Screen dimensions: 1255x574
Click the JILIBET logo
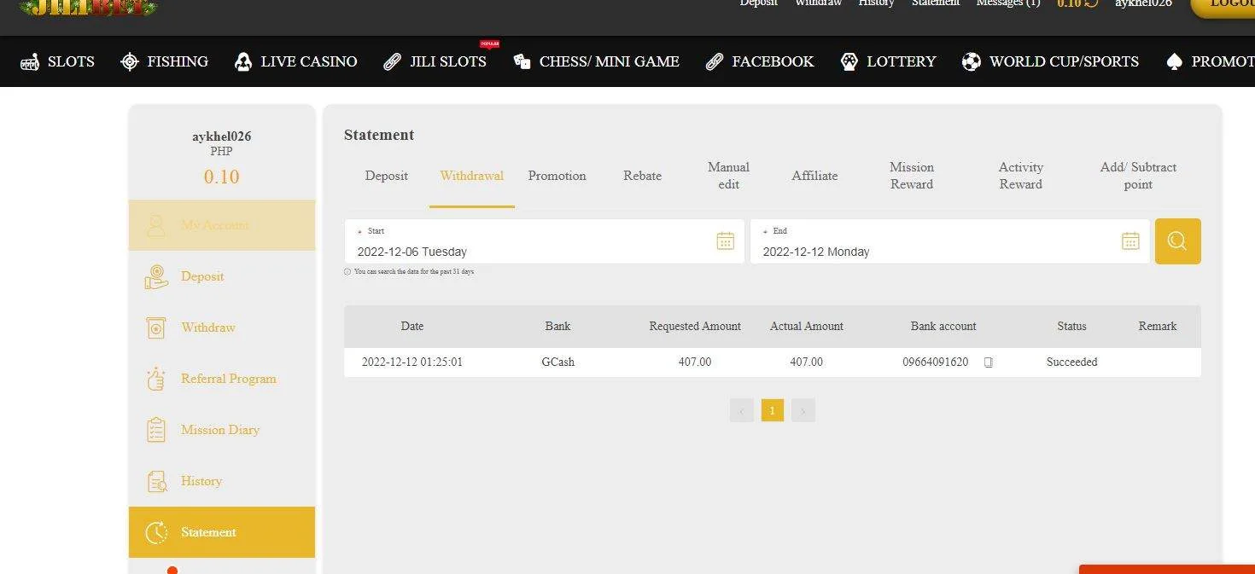click(x=89, y=7)
